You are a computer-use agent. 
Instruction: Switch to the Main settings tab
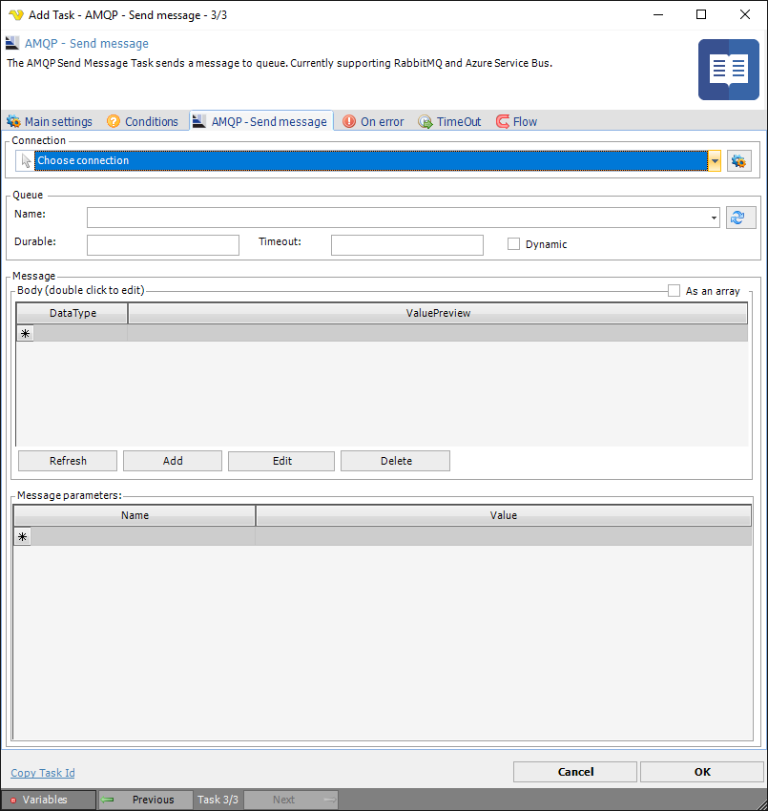click(x=50, y=122)
